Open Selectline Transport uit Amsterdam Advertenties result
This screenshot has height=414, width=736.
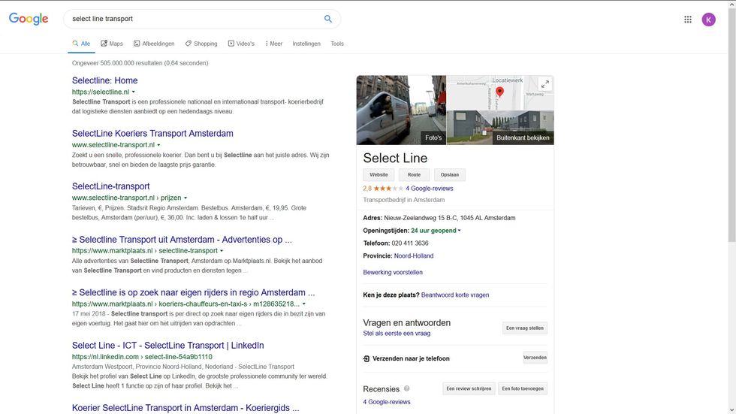182,240
